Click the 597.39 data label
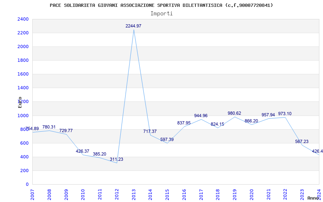 click(167, 139)
